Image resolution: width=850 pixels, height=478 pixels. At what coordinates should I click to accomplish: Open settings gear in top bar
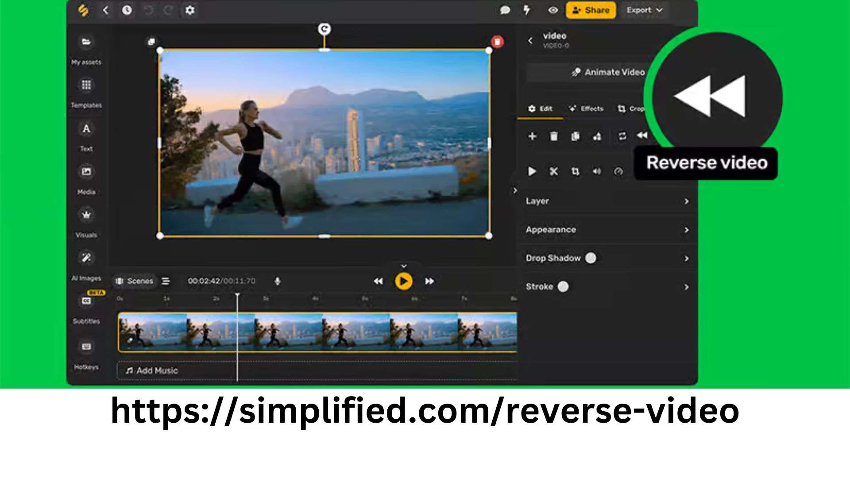tap(190, 10)
